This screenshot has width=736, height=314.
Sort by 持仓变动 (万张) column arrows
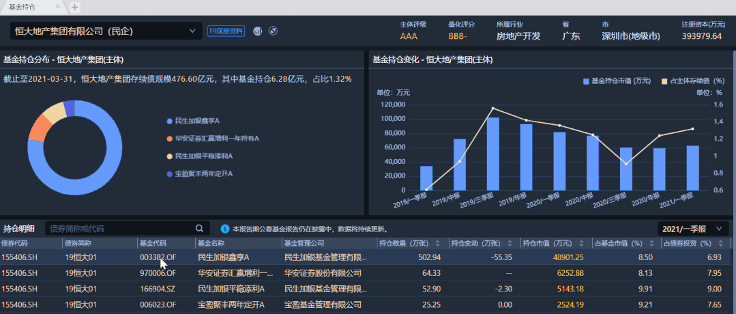510,244
